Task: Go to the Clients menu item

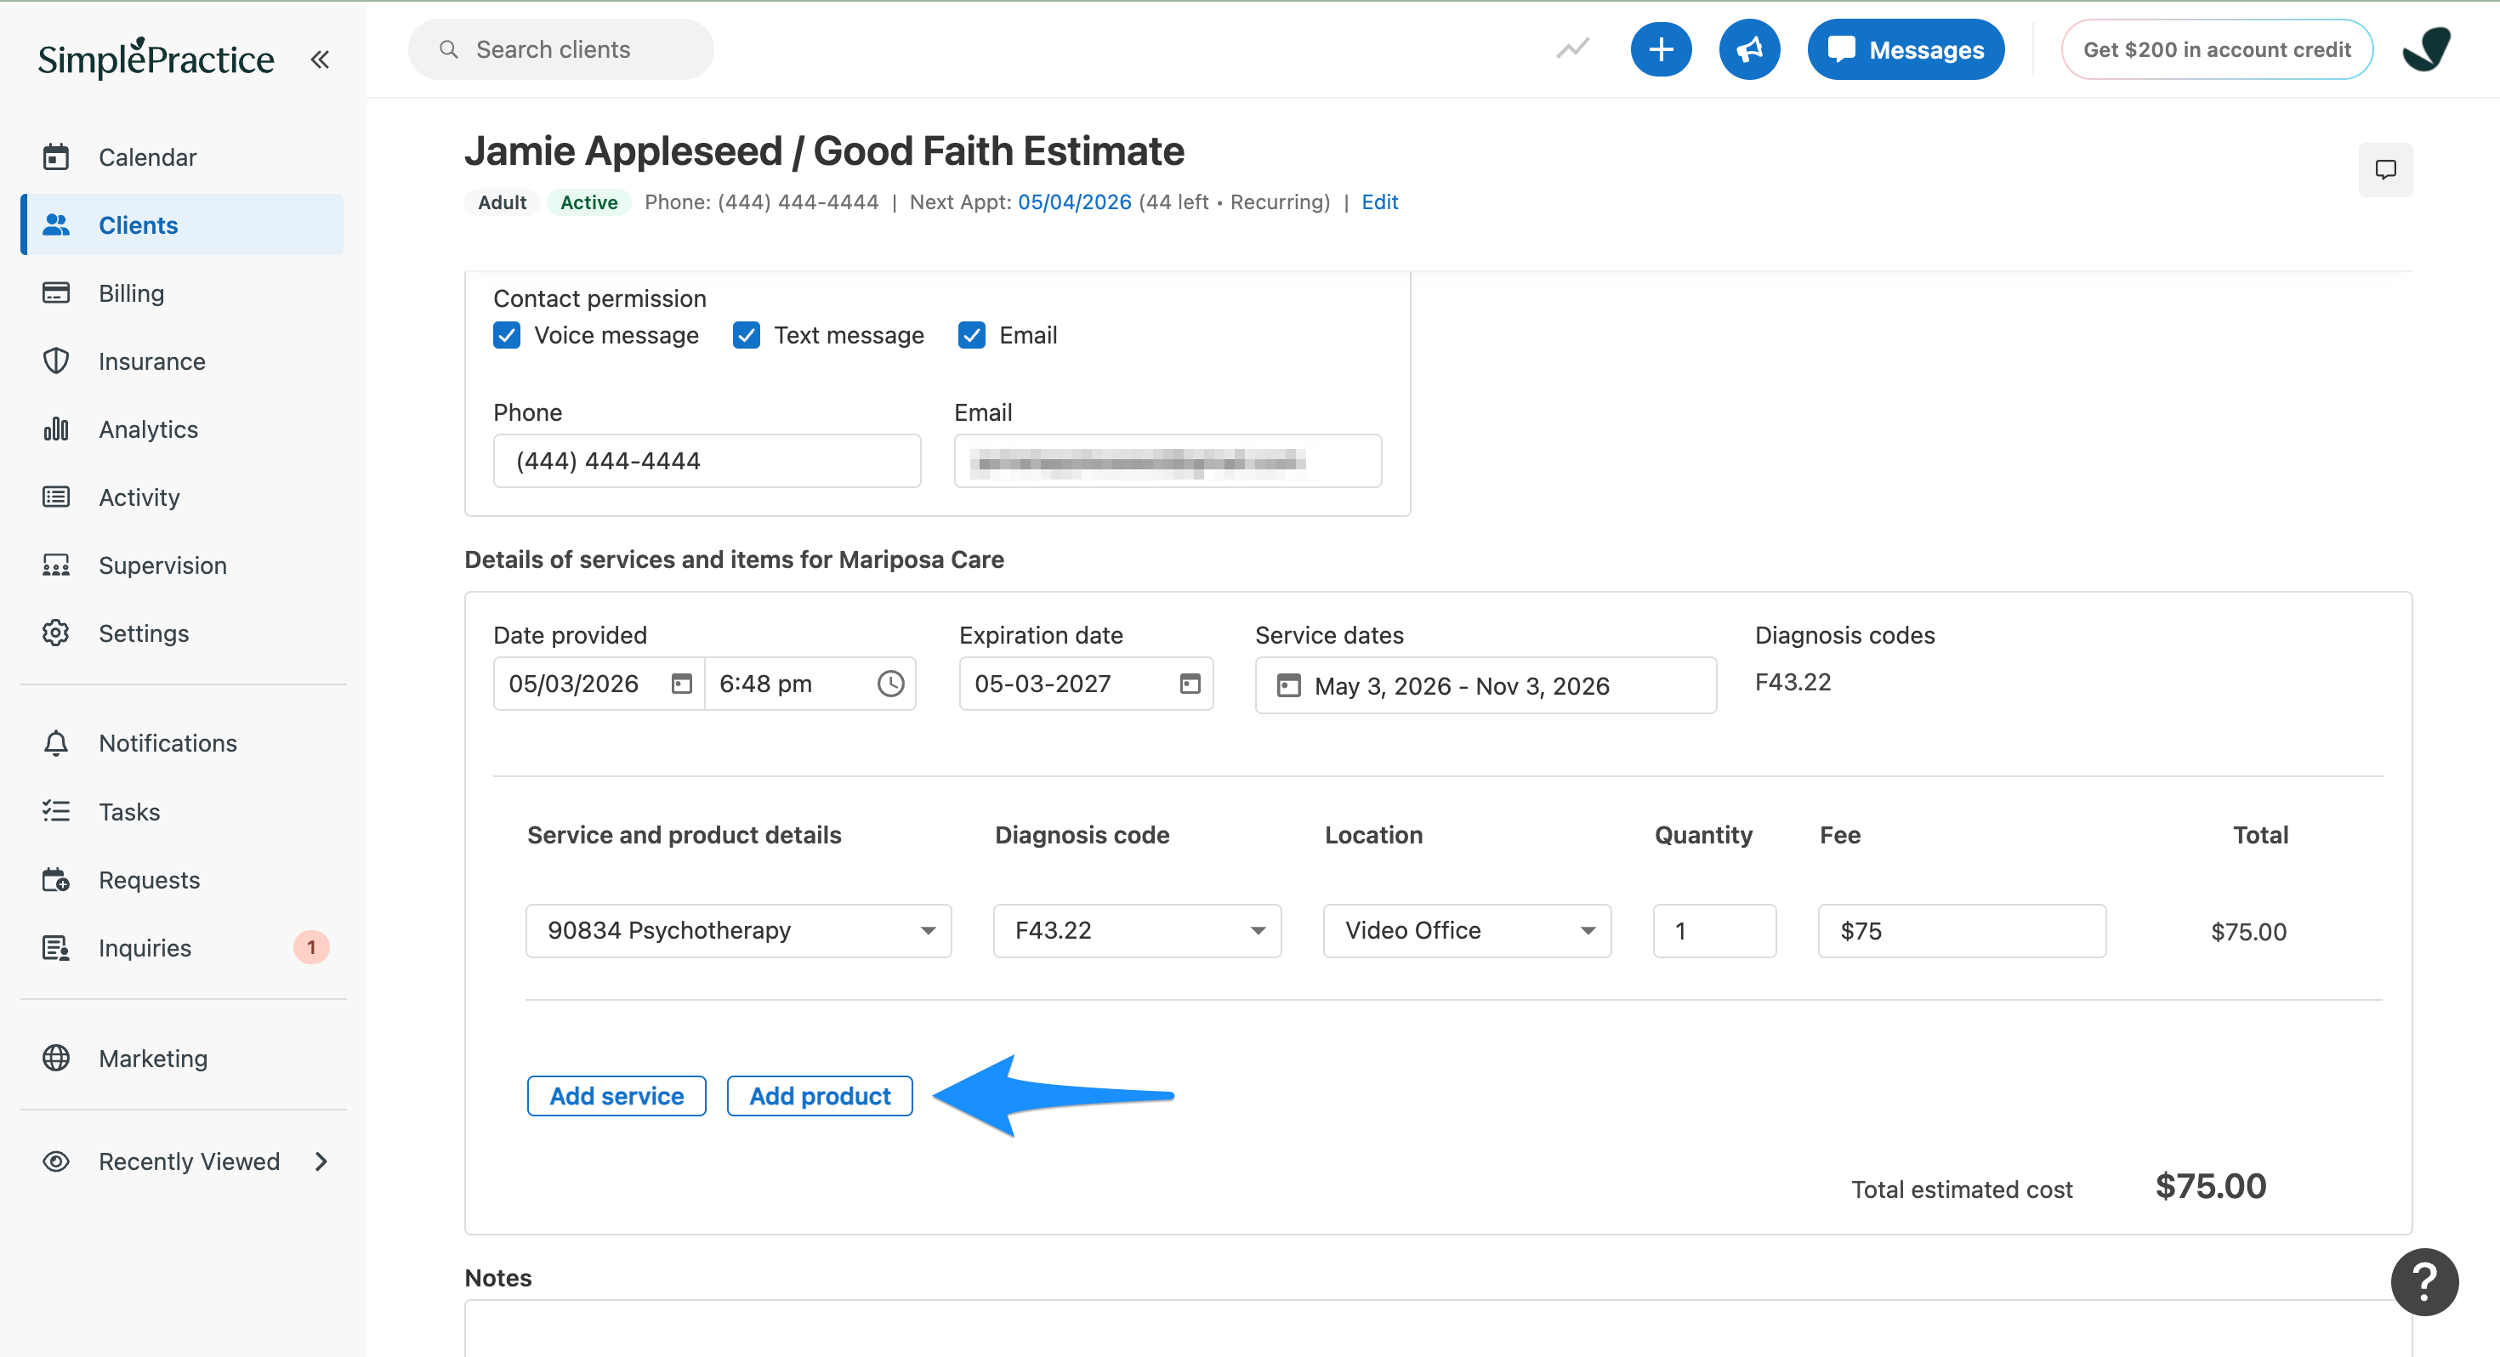Action: point(183,224)
